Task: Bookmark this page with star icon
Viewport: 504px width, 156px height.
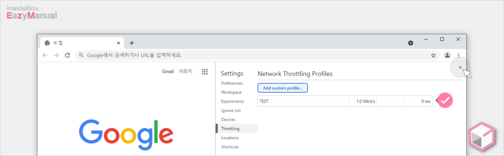Action: (433, 55)
